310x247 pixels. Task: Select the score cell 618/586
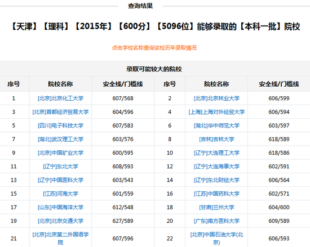(x=279, y=152)
